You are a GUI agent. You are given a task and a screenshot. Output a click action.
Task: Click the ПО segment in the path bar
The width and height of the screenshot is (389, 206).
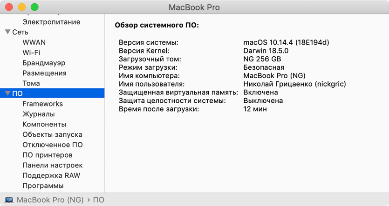point(99,200)
